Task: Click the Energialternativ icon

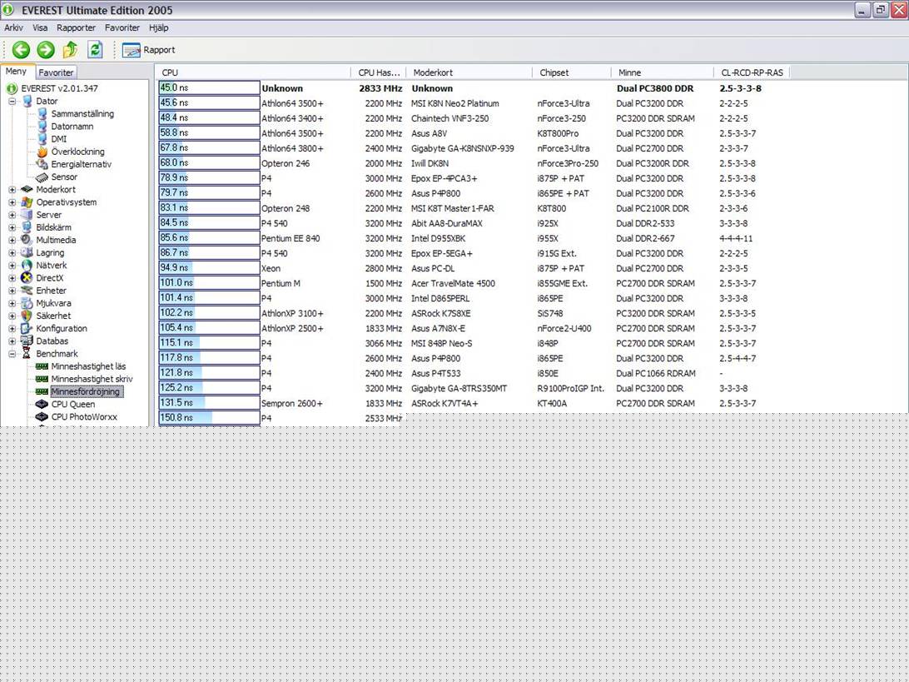Action: pos(42,165)
